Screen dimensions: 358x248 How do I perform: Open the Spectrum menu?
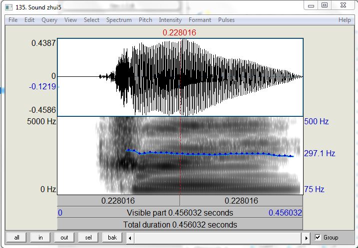point(119,20)
